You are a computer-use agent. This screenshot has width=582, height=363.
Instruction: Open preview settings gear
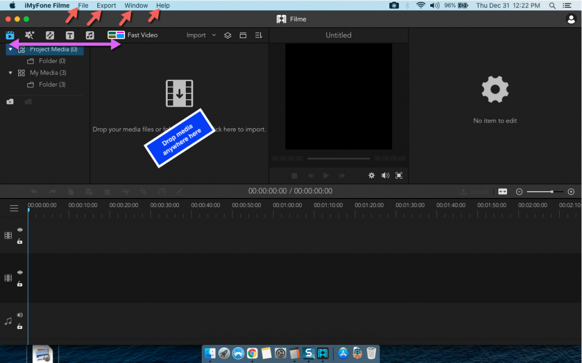[372, 176]
